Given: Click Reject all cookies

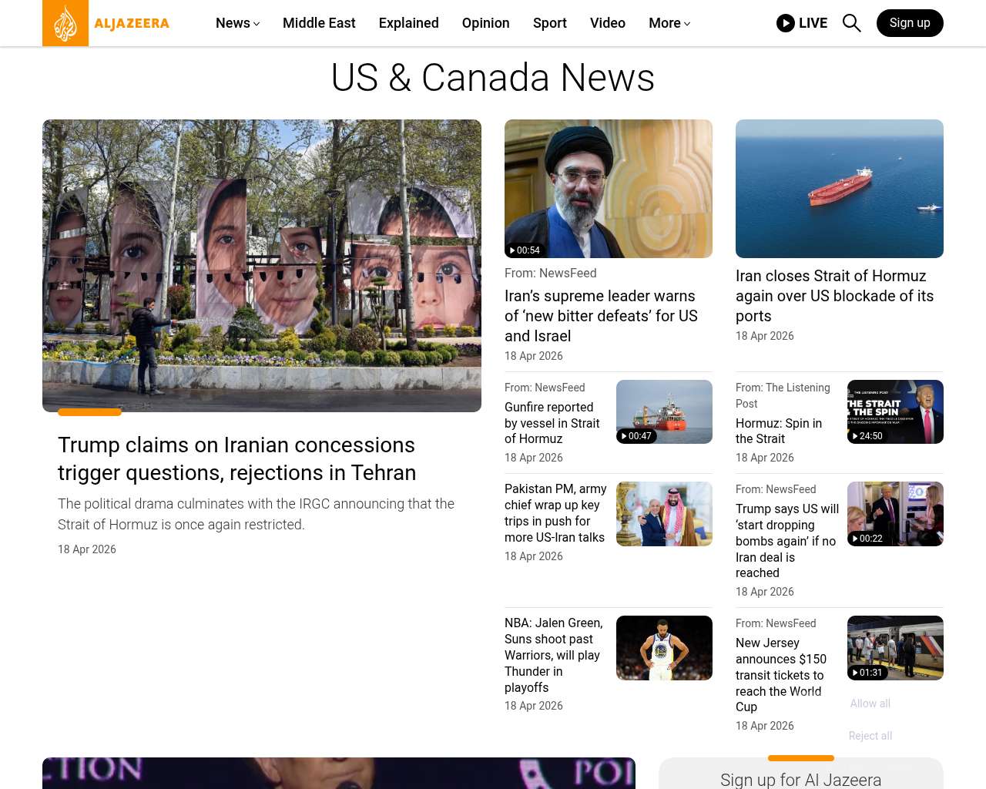Looking at the screenshot, I should pos(870,736).
